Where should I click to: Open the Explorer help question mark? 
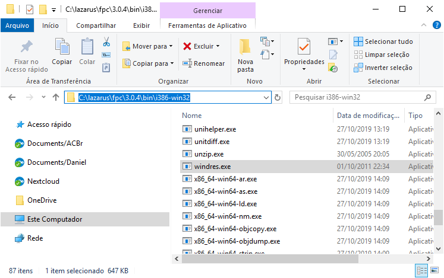pos(437,25)
